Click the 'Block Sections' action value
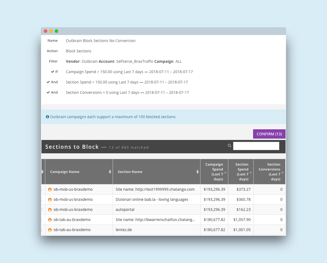This screenshot has height=263, width=327. pyautogui.click(x=79, y=51)
